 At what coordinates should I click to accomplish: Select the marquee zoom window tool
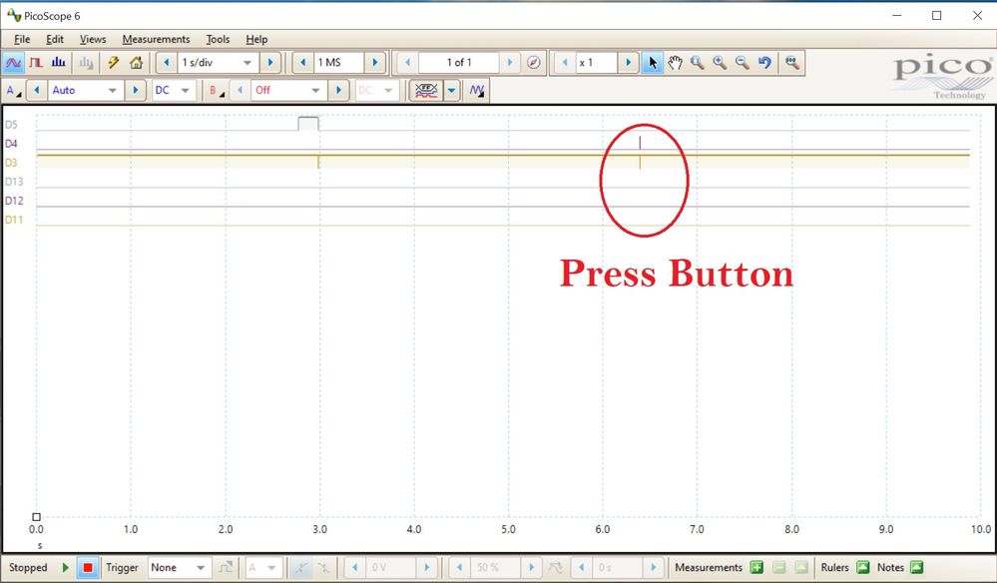[697, 62]
